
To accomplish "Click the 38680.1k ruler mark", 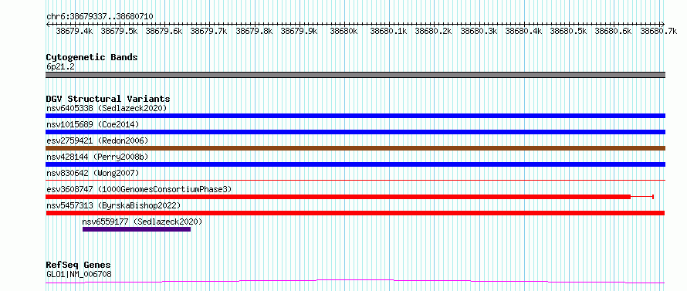I will (389, 31).
